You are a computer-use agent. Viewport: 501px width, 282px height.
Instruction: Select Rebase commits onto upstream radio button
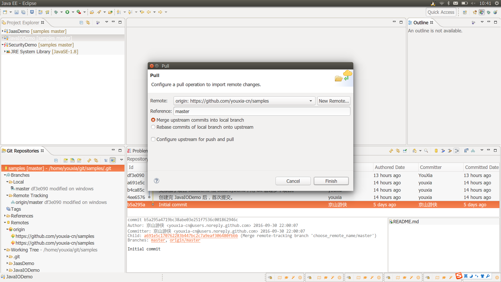(x=153, y=127)
